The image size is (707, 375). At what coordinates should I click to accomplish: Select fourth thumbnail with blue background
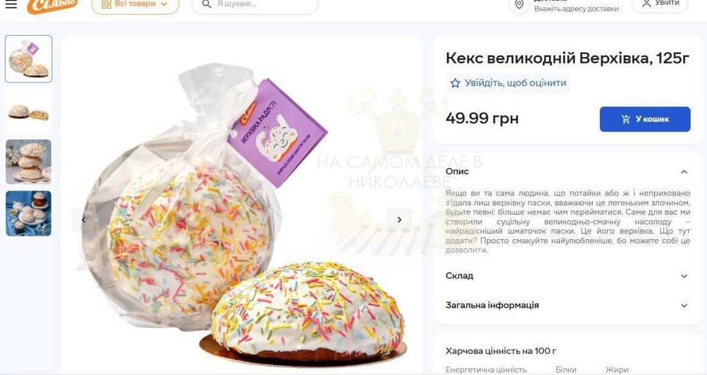click(x=29, y=214)
